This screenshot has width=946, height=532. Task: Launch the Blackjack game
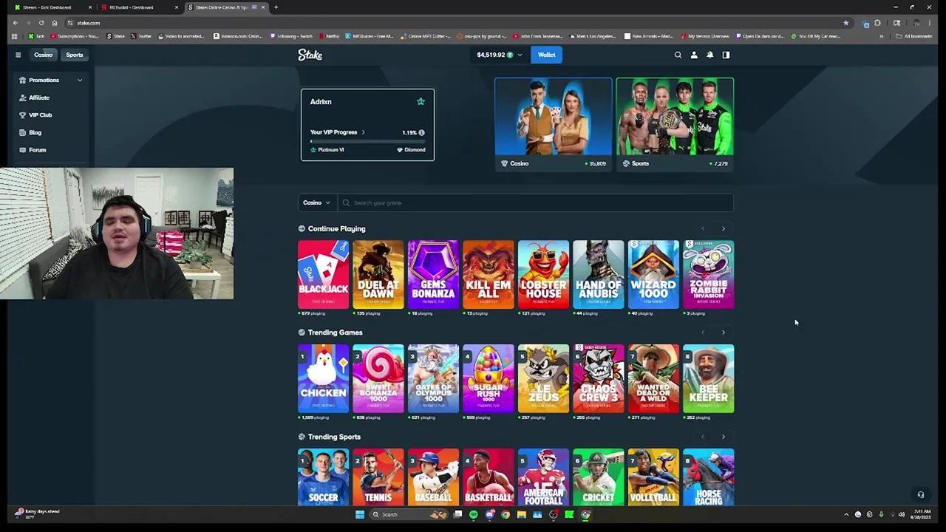tap(323, 274)
